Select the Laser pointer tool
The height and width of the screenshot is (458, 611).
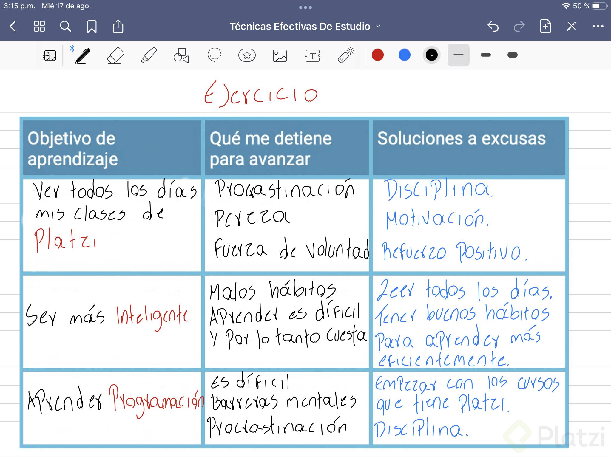click(x=346, y=55)
